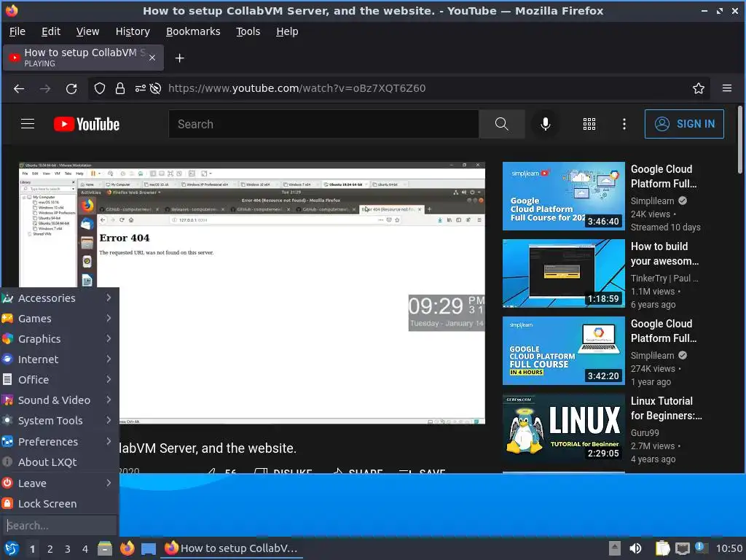Open the Tools menu in Firefox
Image resolution: width=746 pixels, height=560 pixels.
pyautogui.click(x=248, y=31)
